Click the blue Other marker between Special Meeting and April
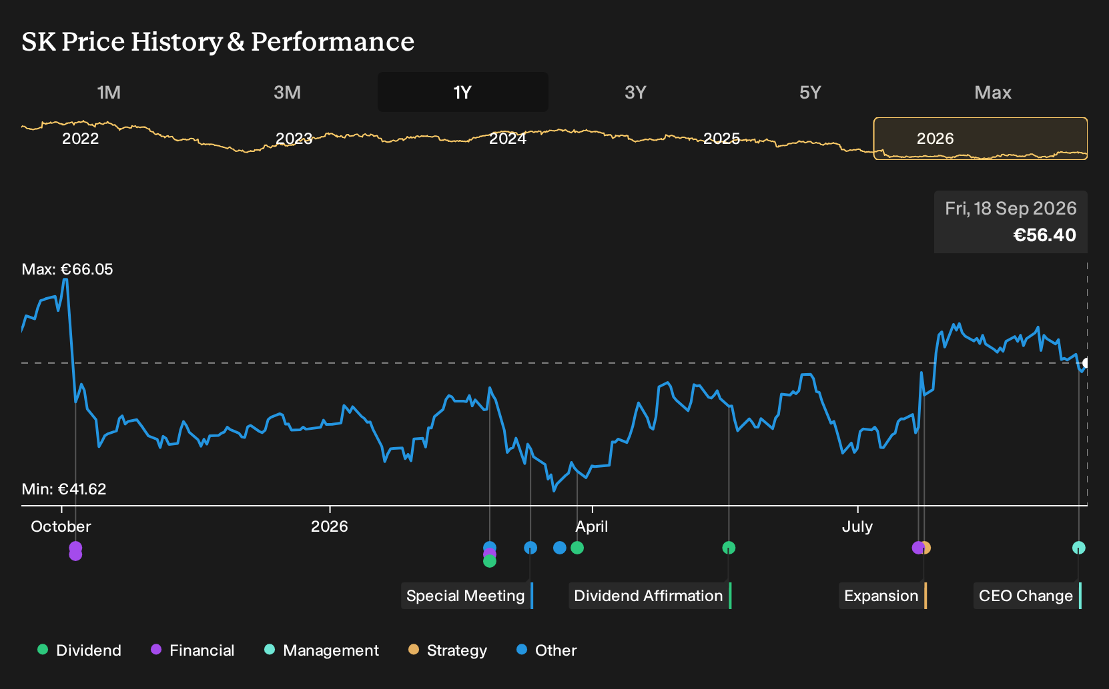1109x689 pixels. click(560, 548)
